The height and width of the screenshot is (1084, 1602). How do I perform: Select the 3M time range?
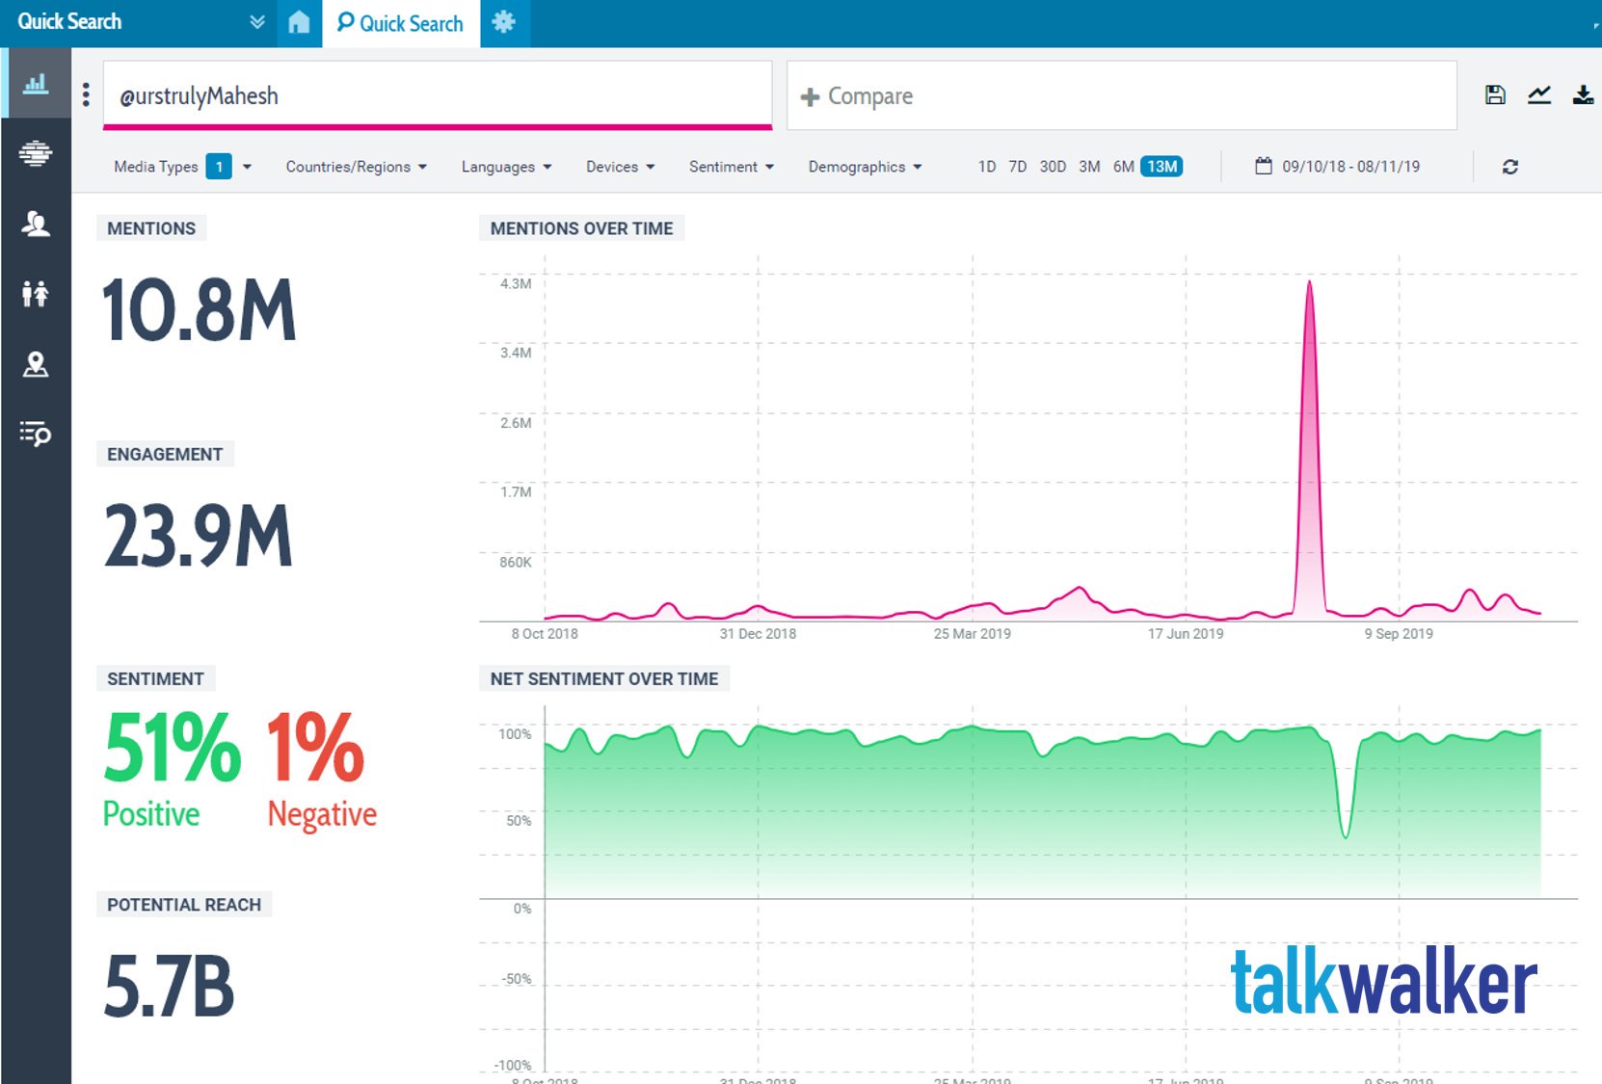tap(1089, 167)
